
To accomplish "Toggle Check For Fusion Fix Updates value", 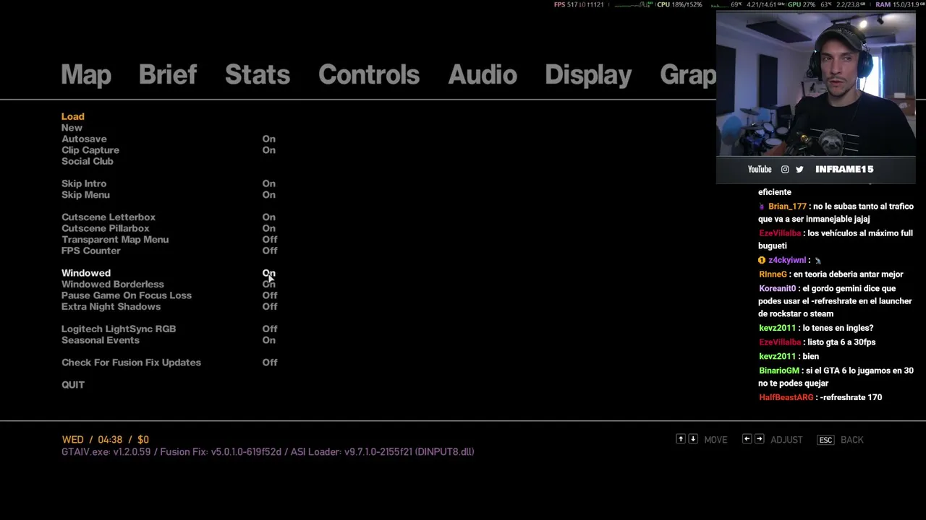I will click(270, 363).
